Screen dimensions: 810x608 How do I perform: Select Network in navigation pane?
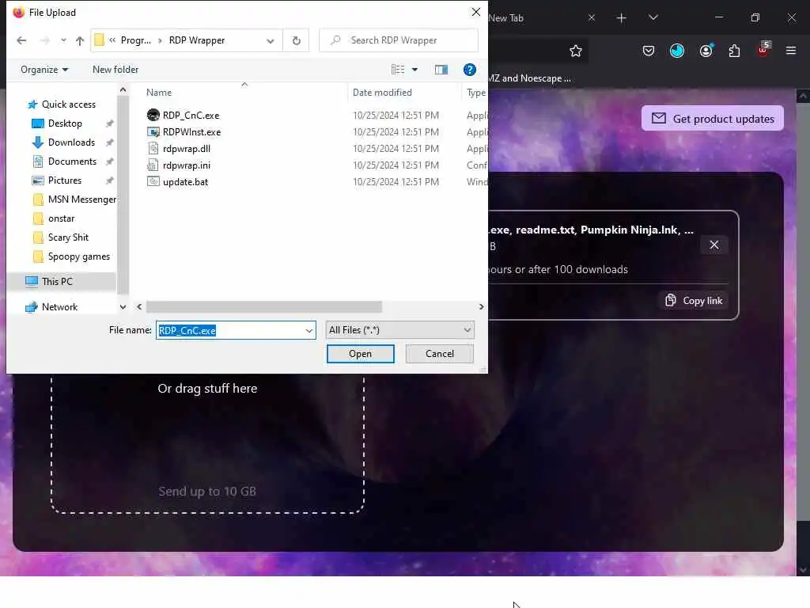[x=59, y=307]
